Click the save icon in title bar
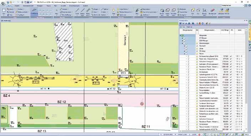The image size is (251, 136). coord(8,2)
